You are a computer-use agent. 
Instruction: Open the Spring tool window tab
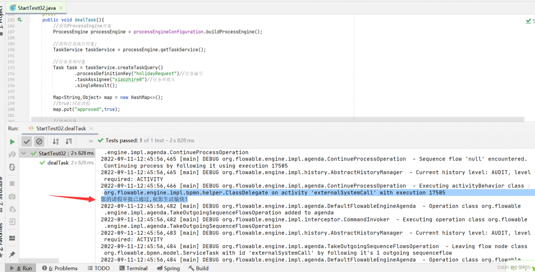pos(168,268)
